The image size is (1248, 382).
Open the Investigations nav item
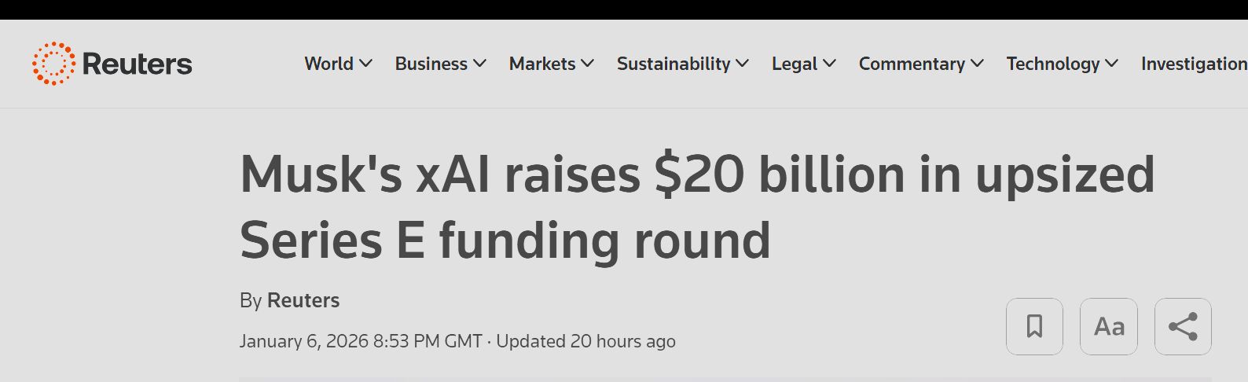[x=1193, y=64]
